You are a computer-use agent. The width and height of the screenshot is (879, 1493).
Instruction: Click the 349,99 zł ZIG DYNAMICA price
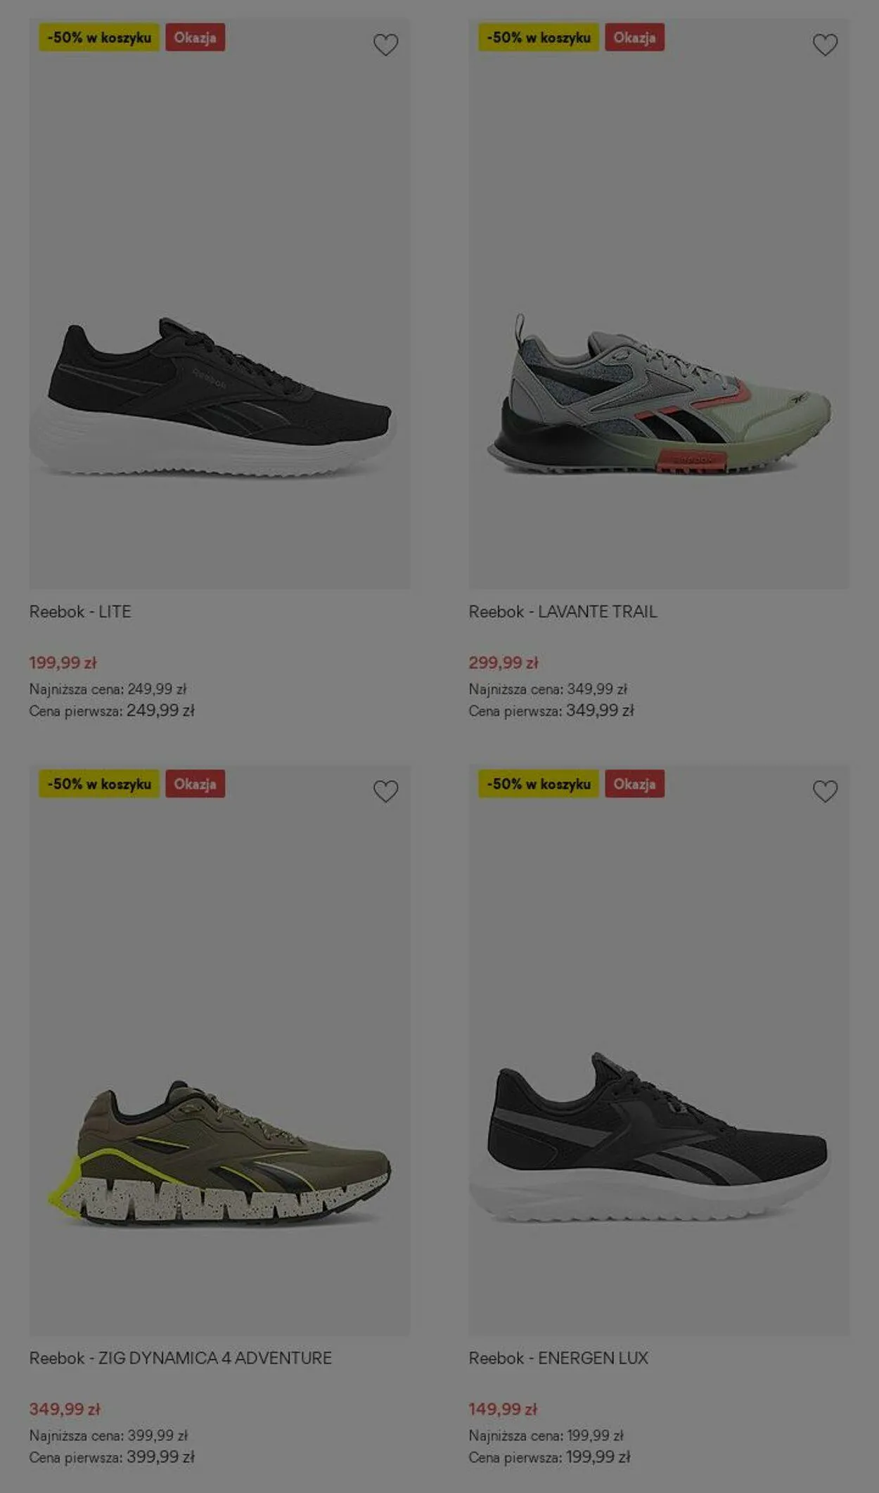65,1409
